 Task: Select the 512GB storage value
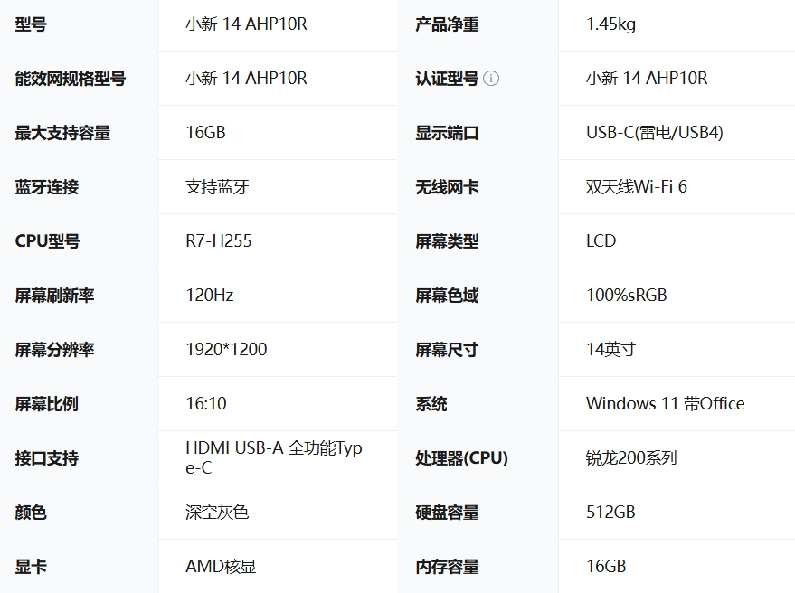[610, 513]
